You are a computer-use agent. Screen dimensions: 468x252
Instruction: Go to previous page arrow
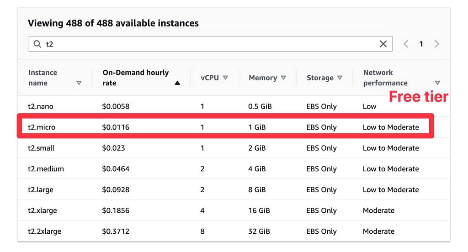point(406,44)
